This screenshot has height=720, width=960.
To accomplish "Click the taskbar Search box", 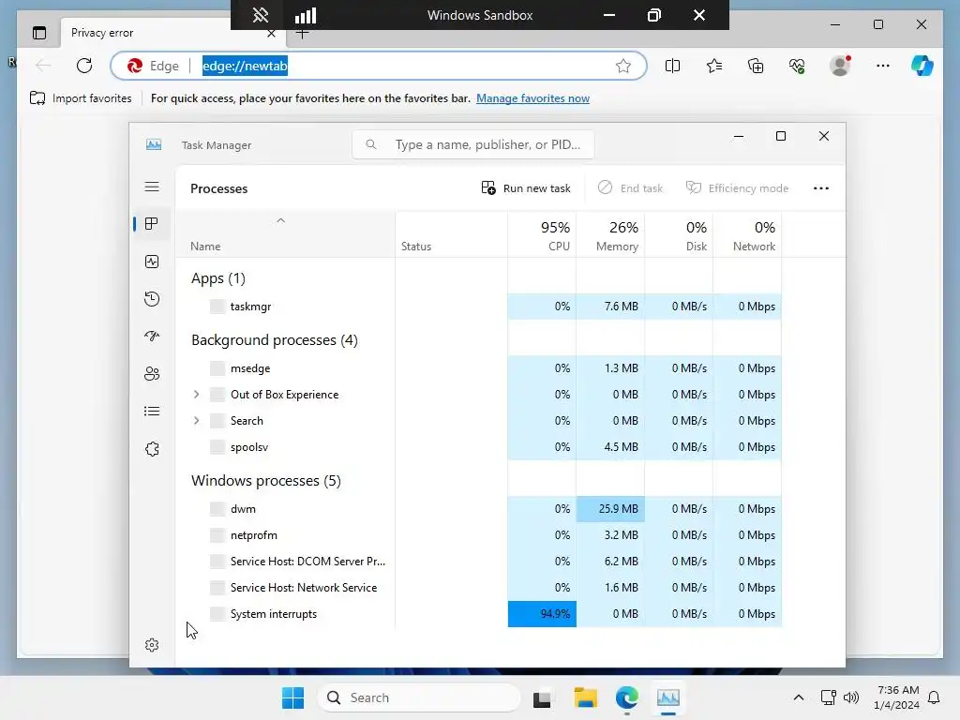I will 419,697.
